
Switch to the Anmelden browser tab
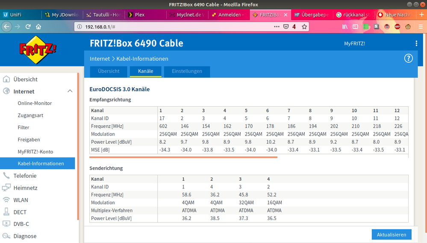pyautogui.click(x=229, y=14)
